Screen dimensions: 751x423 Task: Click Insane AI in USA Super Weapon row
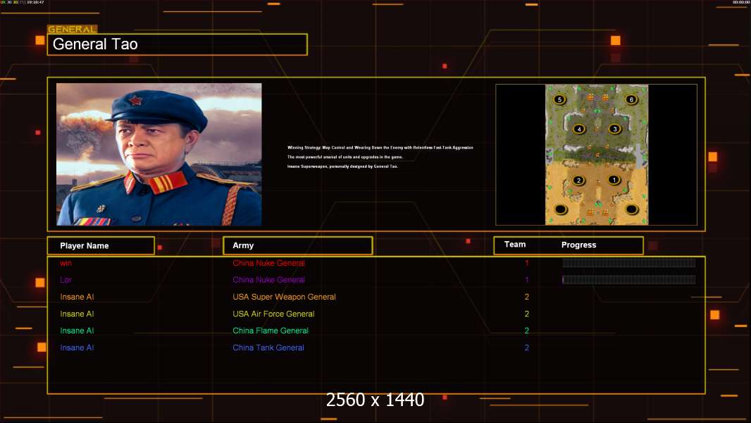(x=77, y=297)
